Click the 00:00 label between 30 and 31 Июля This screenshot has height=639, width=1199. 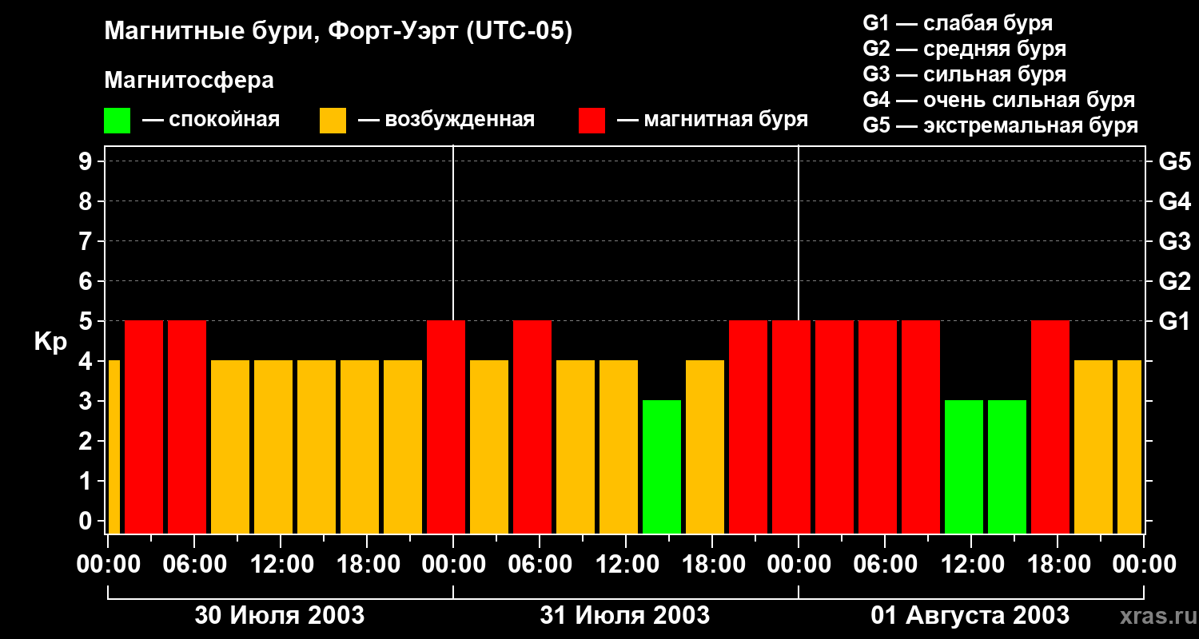click(x=453, y=565)
